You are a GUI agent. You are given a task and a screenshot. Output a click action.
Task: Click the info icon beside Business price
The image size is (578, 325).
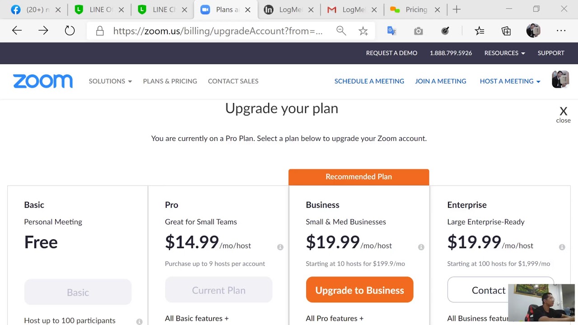click(x=421, y=247)
